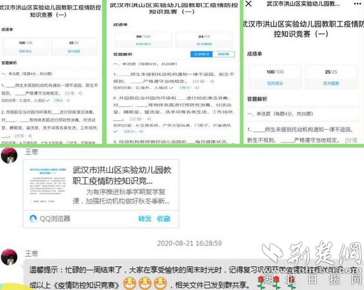Click the 您的得分 label under 96/100
The width and height of the screenshot is (364, 290).
tap(143, 44)
